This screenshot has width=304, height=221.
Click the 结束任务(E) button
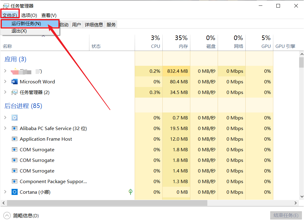286,216
